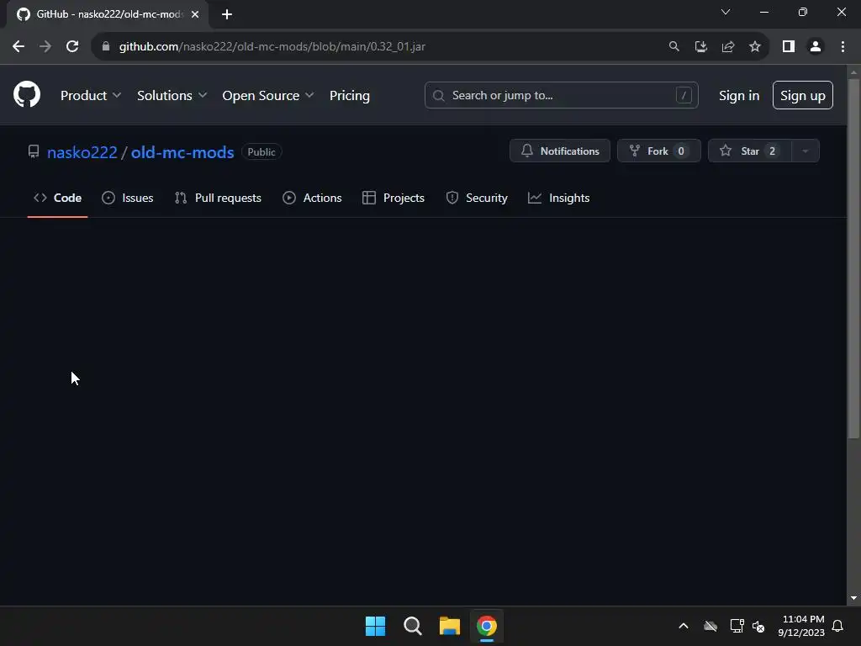The image size is (861, 646).
Task: Click the slash shortcut key hint
Action: click(x=684, y=95)
